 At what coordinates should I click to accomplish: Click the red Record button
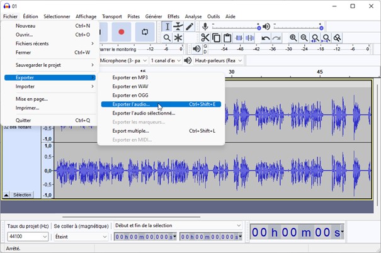pos(122,31)
